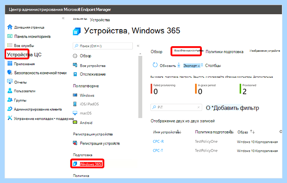
Task: Sort by Политика подготовки column
Action: [232, 132]
